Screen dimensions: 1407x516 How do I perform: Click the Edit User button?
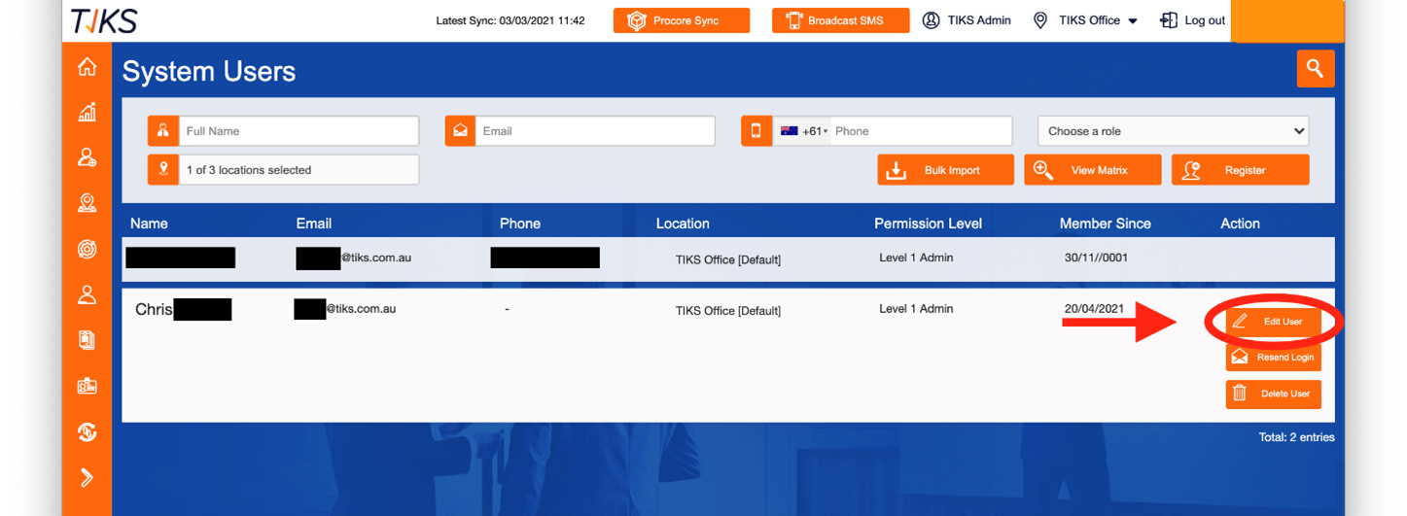[1273, 322]
